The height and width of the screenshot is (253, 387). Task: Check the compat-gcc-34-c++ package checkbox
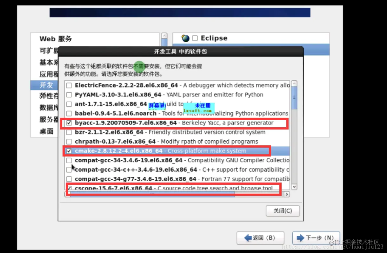[x=69, y=170]
